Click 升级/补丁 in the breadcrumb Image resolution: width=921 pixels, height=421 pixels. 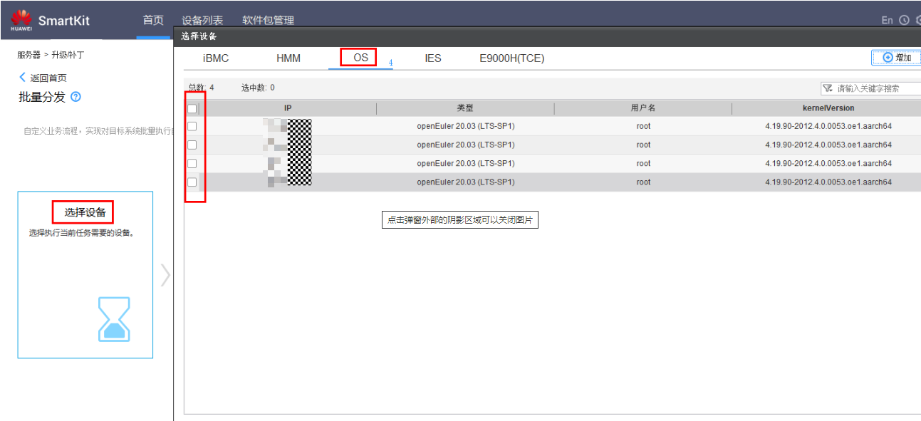68,55
